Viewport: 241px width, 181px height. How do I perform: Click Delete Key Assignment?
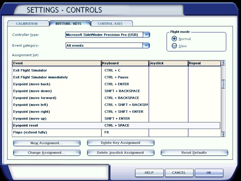120,143
